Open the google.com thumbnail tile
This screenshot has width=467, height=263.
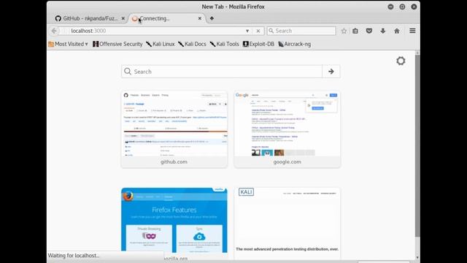point(287,129)
